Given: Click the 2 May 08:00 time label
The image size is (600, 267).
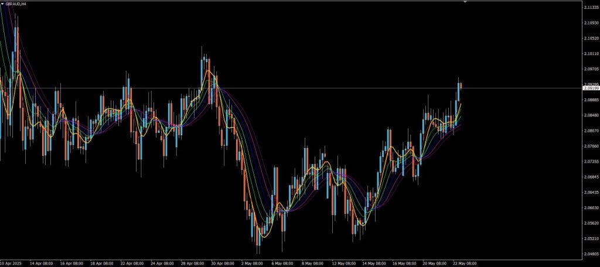Looking at the screenshot, I should point(252,263).
